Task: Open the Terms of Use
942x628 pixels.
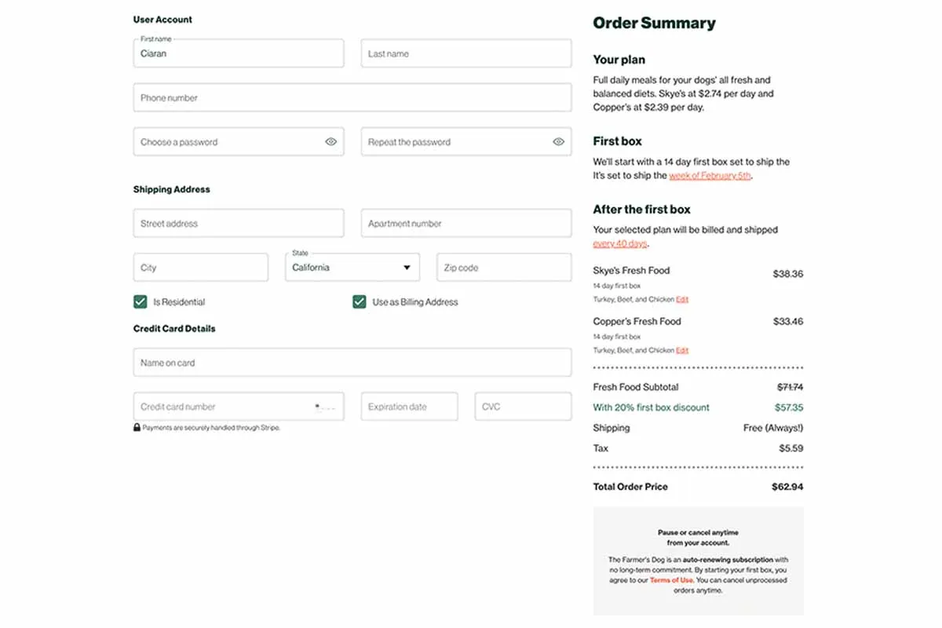Action: (671, 580)
